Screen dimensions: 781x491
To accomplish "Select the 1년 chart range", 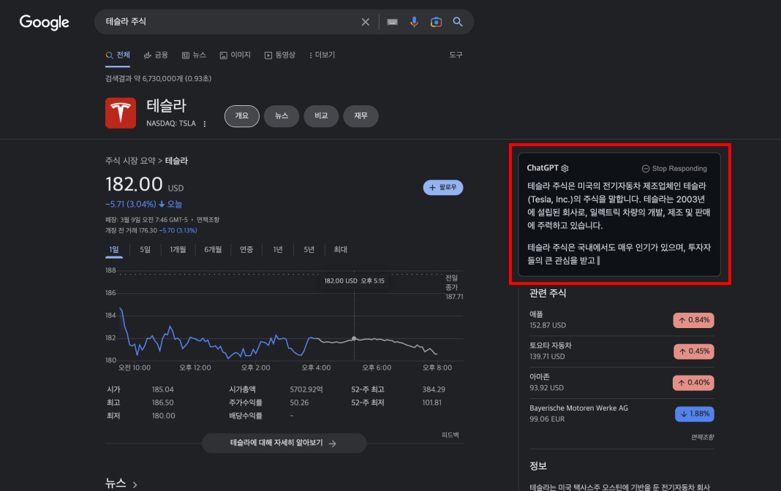I will tap(278, 250).
